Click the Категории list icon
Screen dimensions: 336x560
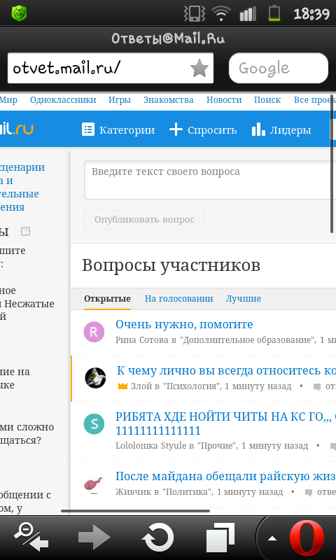coord(87,129)
